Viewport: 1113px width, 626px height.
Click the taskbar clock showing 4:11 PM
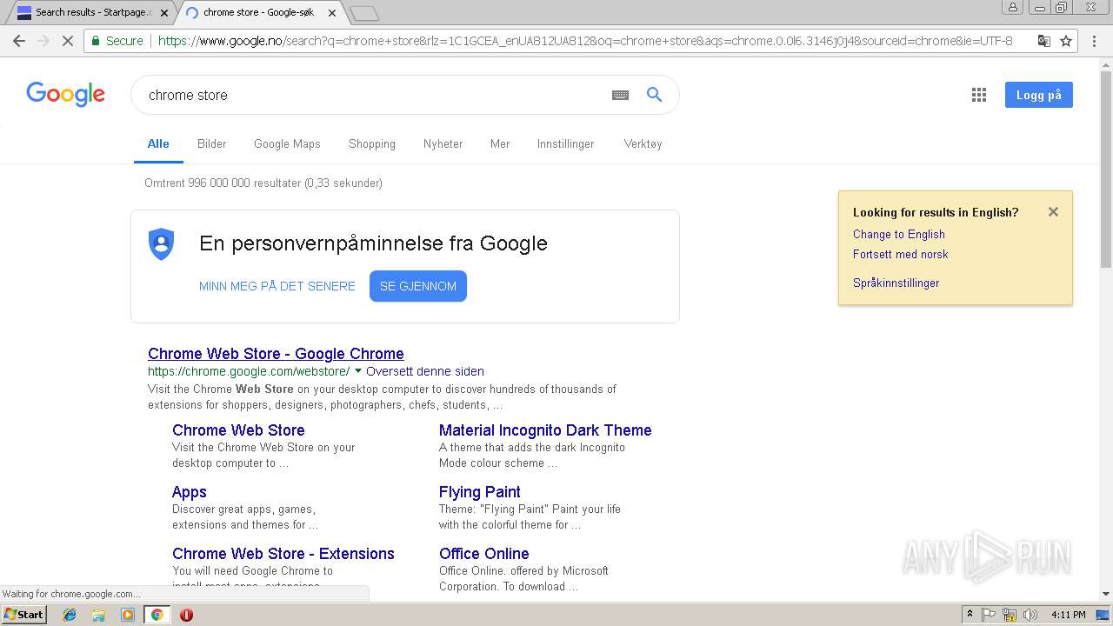(1068, 615)
